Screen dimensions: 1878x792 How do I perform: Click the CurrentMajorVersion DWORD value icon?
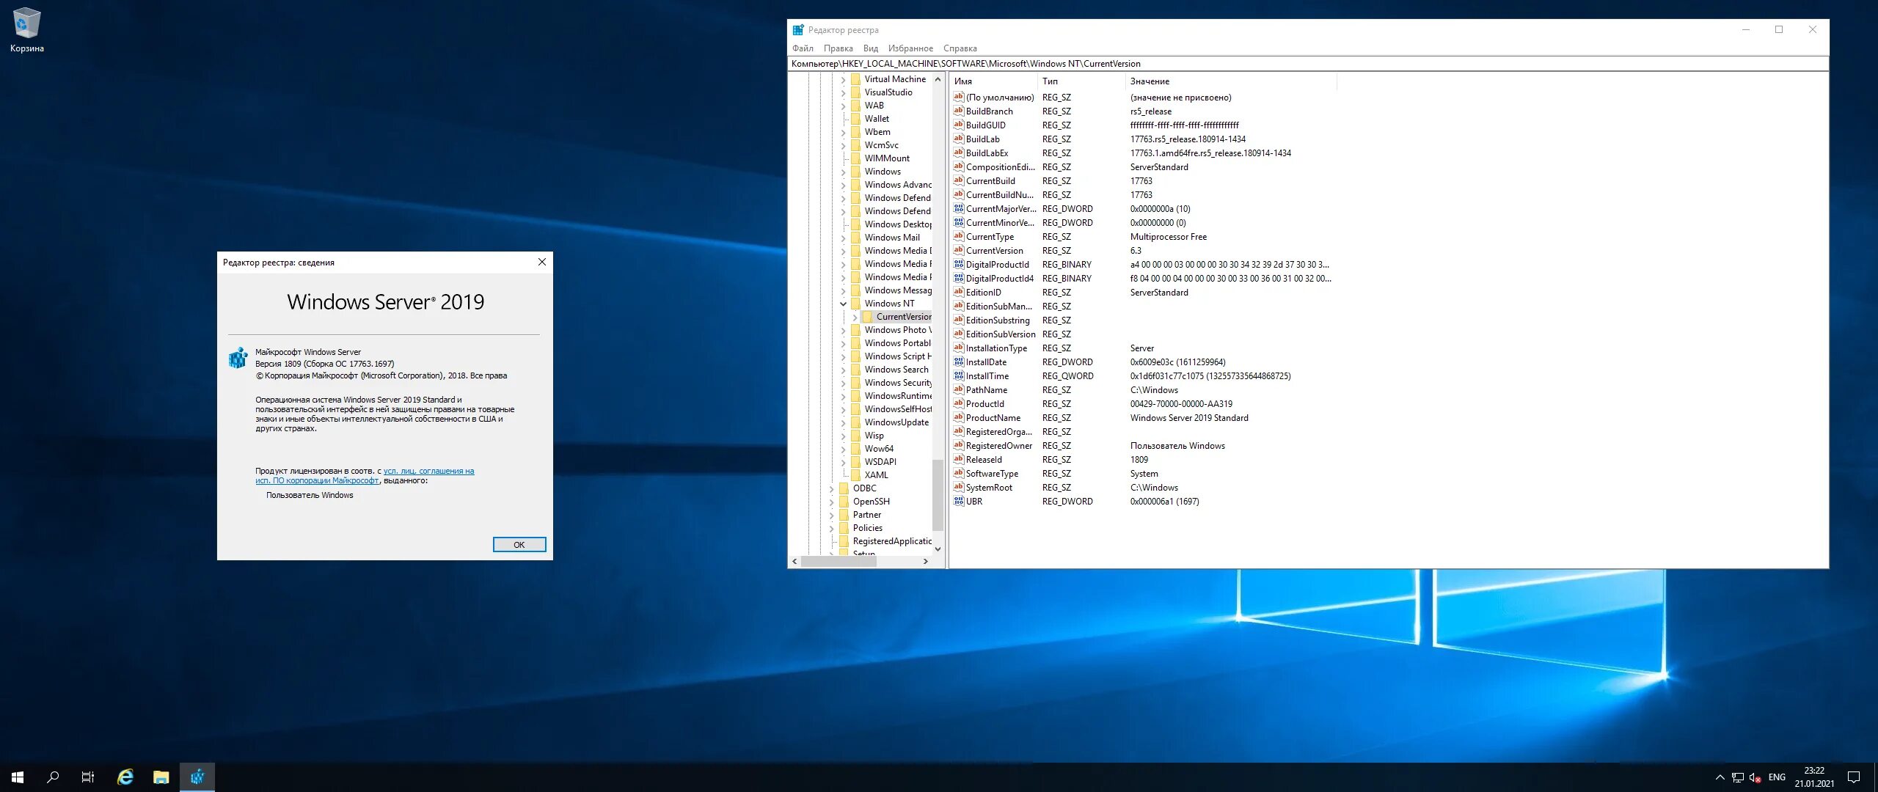pyautogui.click(x=959, y=208)
